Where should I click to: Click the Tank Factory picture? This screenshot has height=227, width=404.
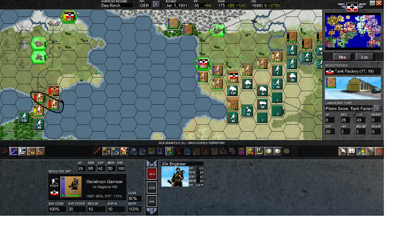[353, 88]
